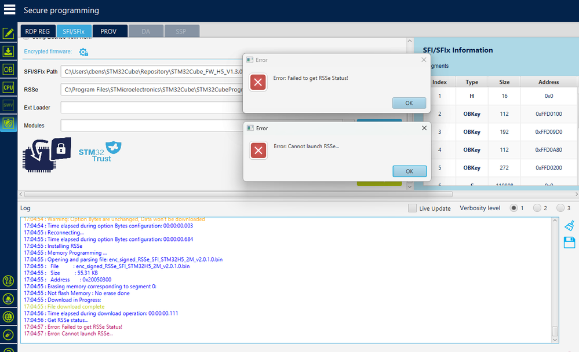Toggle Live Update checkbox

click(412, 208)
